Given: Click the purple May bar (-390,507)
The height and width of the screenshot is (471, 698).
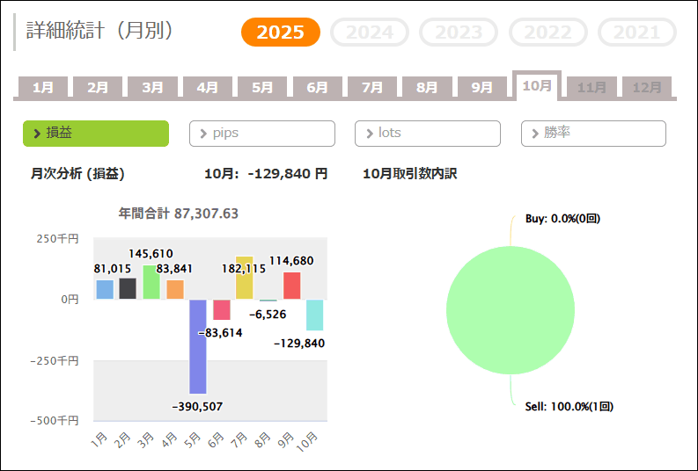Looking at the screenshot, I should pos(198,346).
